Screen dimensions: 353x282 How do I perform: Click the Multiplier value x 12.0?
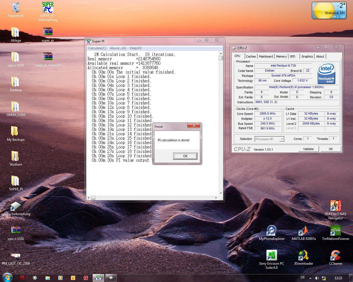[x=268, y=118]
